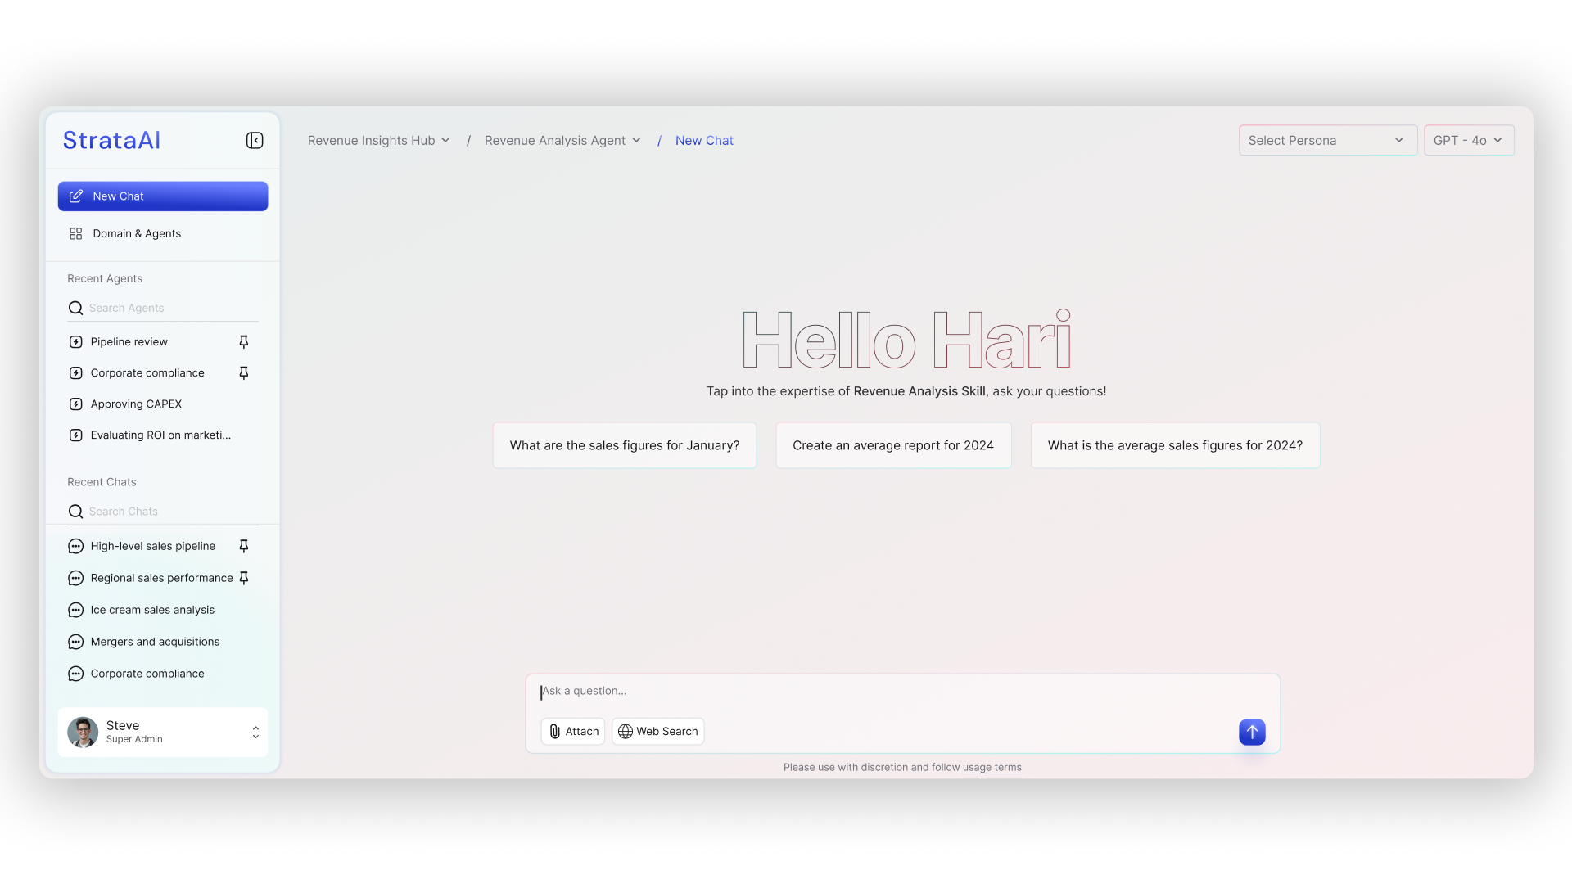Screen dimensions: 1572x884
Task: Select the 'Create an average report for 2024' suggestion
Action: pyautogui.click(x=892, y=445)
